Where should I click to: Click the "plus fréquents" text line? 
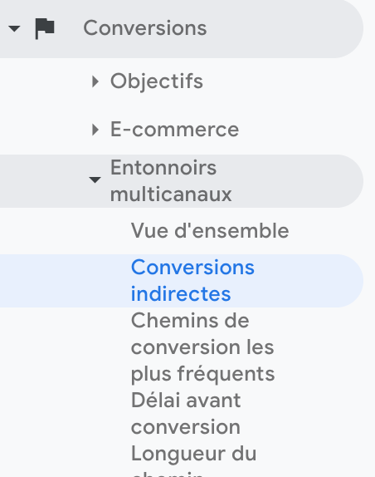[202, 374]
